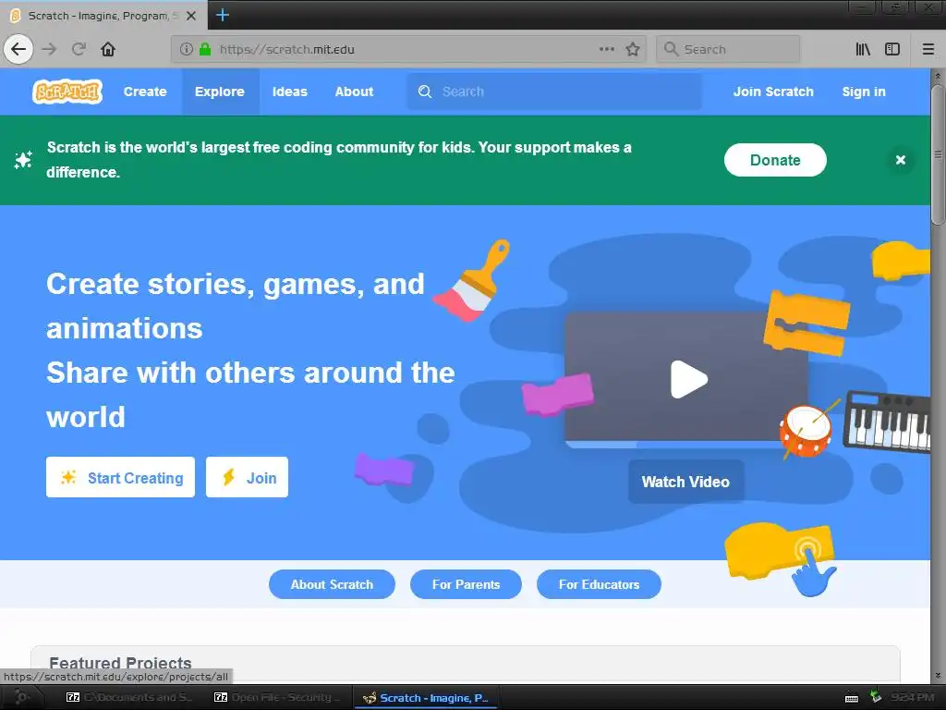Click Start Creating button
This screenshot has width=946, height=710.
pyautogui.click(x=120, y=478)
